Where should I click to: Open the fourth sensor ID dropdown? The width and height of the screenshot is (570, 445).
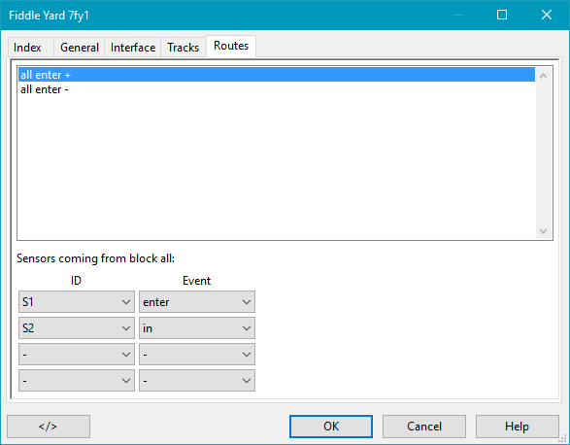pyautogui.click(x=77, y=380)
